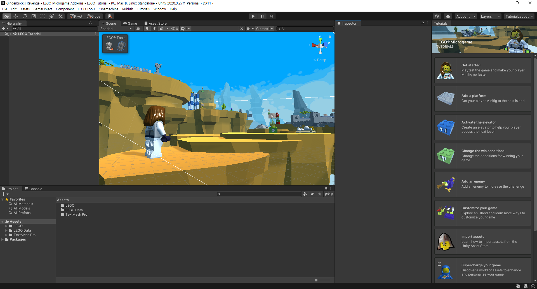
Task: Switch to the Console tab
Action: point(34,189)
